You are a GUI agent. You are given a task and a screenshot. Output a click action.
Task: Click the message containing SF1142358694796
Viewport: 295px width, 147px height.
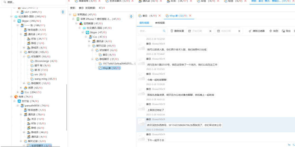point(184,125)
